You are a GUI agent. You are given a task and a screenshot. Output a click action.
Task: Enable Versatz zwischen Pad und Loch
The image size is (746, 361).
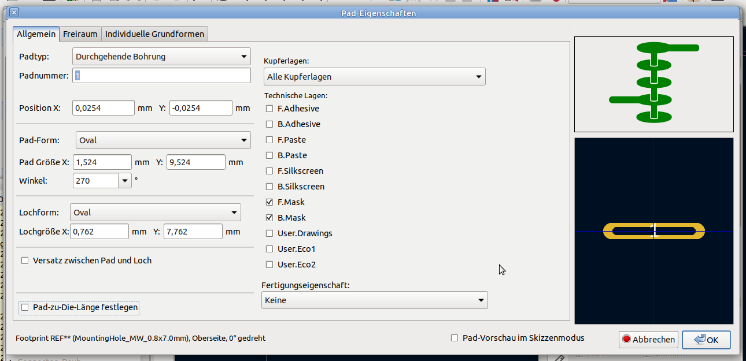coord(25,260)
